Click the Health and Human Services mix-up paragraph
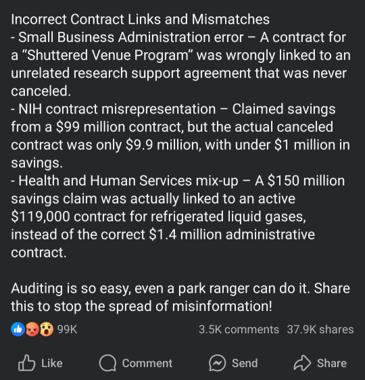The image size is (365, 380). coord(178,216)
